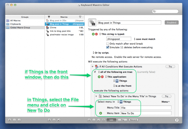The height and width of the screenshot is (129, 188).
Task: Click the macro icon image well
Action: pos(92,22)
